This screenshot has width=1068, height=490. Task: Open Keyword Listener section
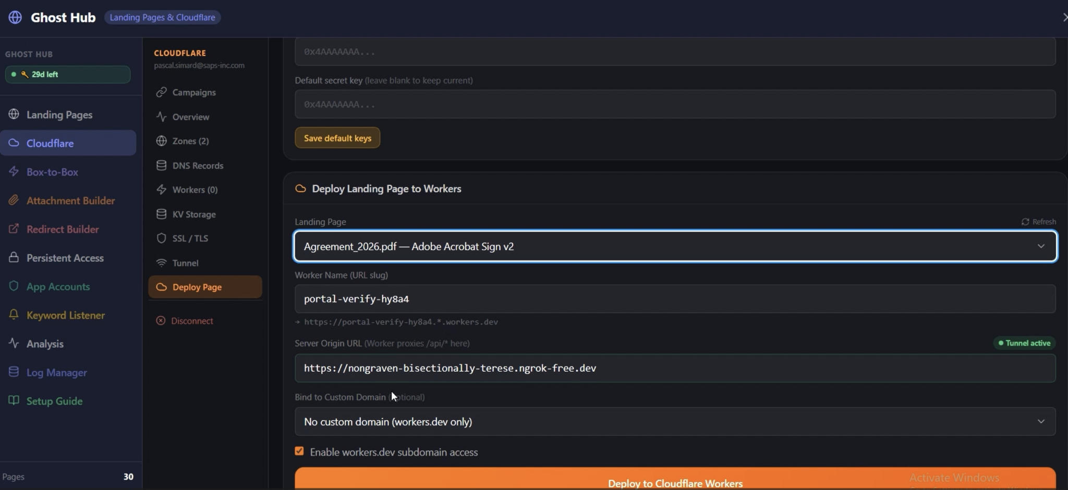(68, 315)
